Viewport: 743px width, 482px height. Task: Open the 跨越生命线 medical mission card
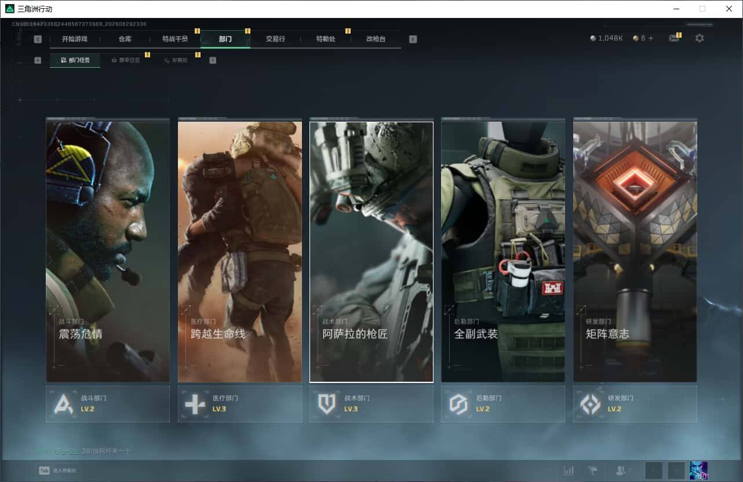point(239,251)
